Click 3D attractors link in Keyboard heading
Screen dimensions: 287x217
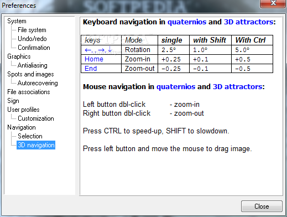pos(248,22)
